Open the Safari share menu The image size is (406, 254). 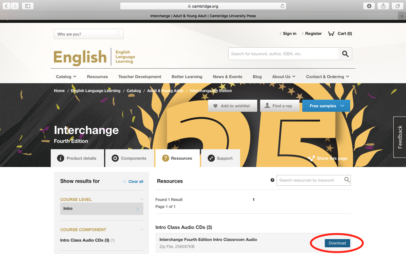click(x=383, y=6)
